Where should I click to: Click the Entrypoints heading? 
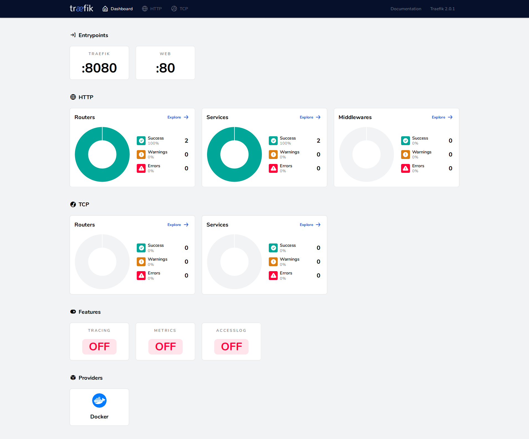tap(93, 35)
